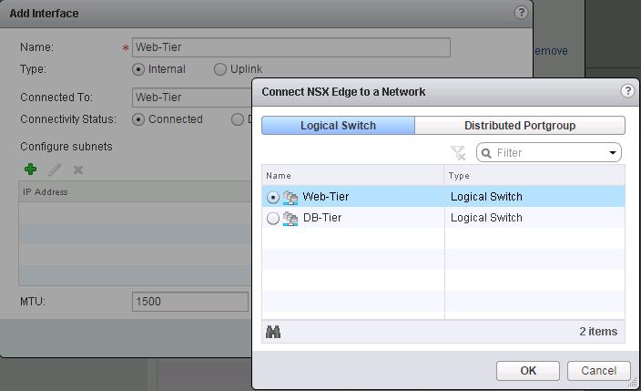This screenshot has height=391, width=641.
Task: Choose the Uplink type radio button
Action: point(220,69)
